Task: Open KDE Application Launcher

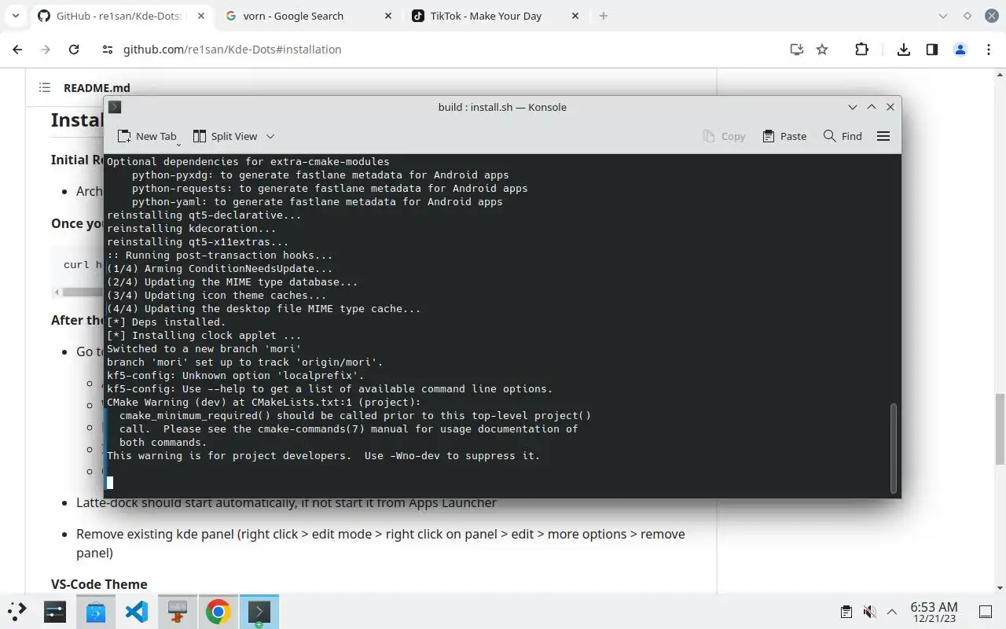Action: pyautogui.click(x=17, y=611)
